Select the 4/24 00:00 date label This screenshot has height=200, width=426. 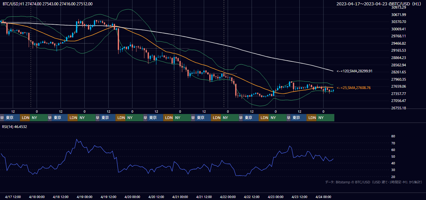coord(323,197)
